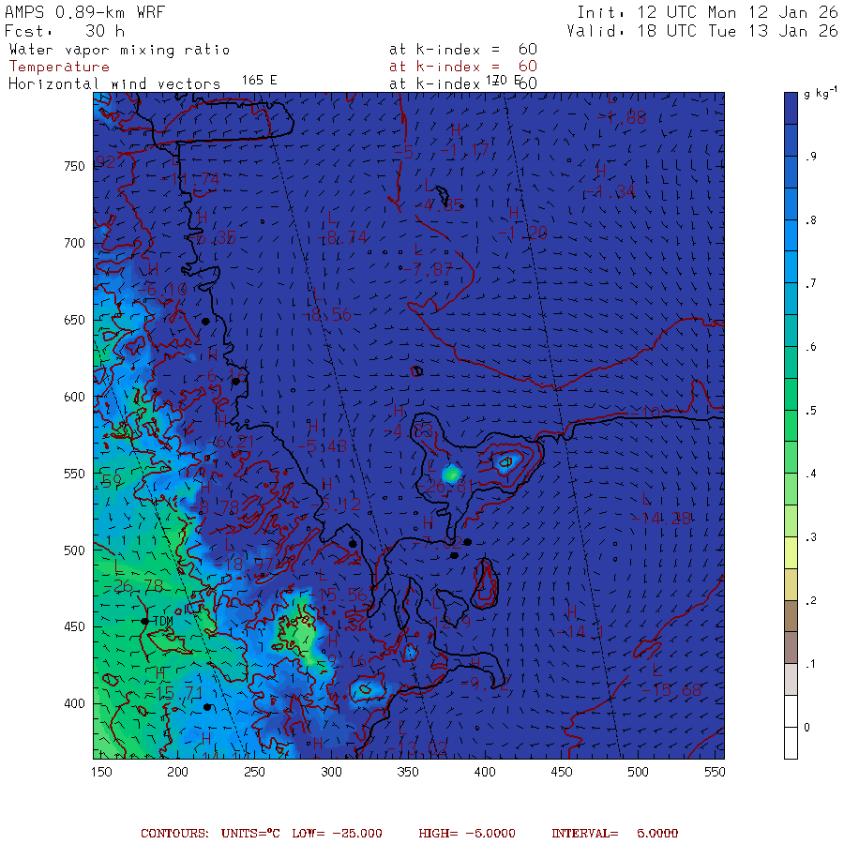Click the ".7" colorbar tick label
The height and width of the screenshot is (844, 844).
(x=811, y=283)
